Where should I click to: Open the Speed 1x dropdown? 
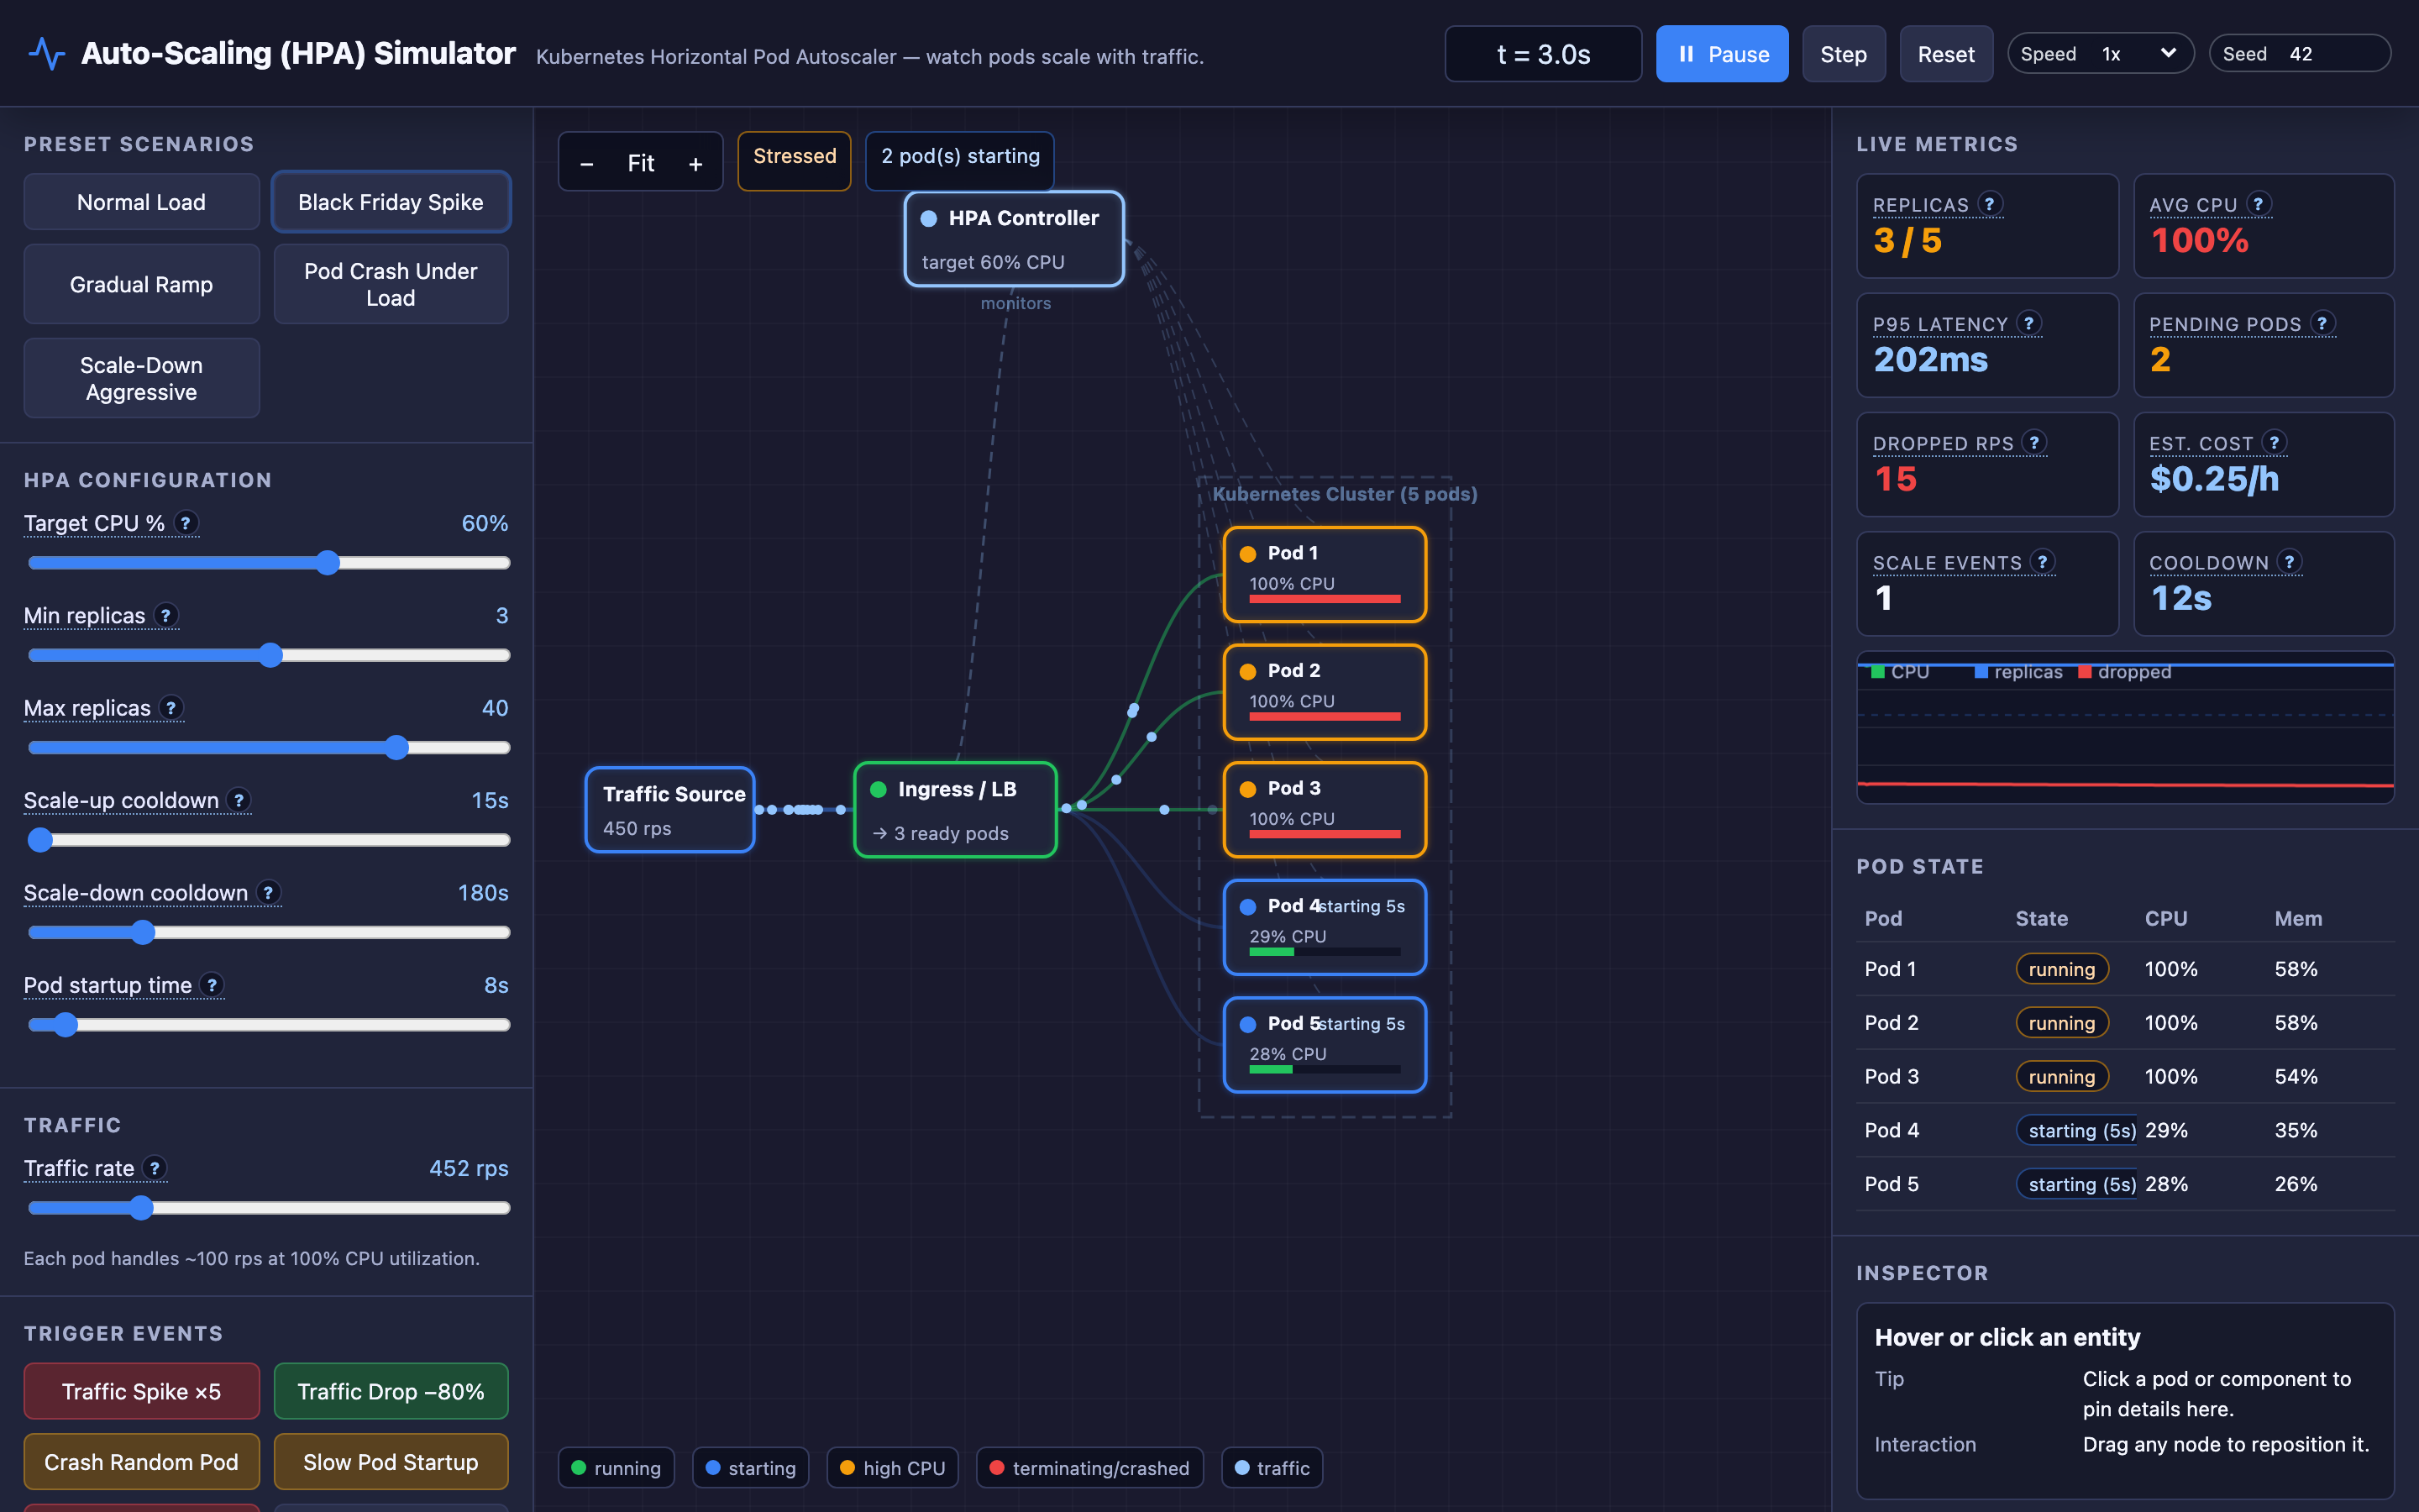pos(2100,54)
